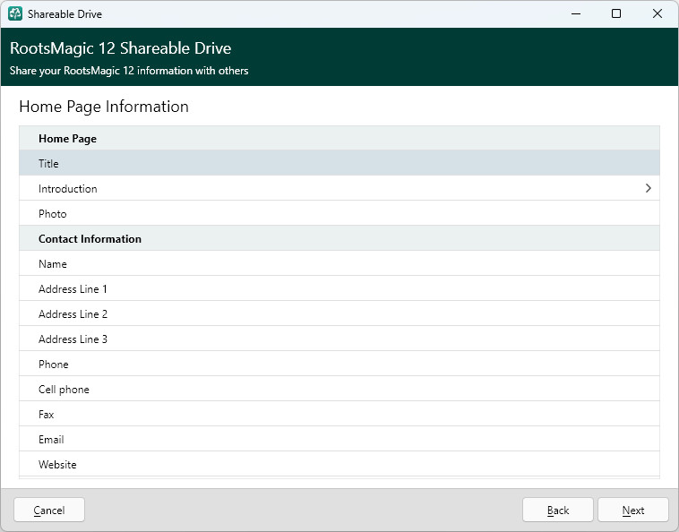Click the Cell phone row

[x=339, y=390]
